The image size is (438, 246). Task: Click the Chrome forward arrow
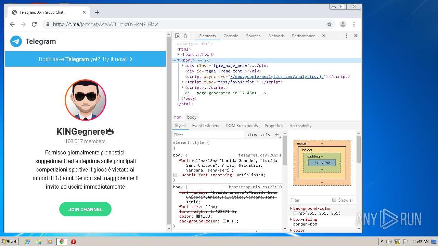tap(23, 24)
